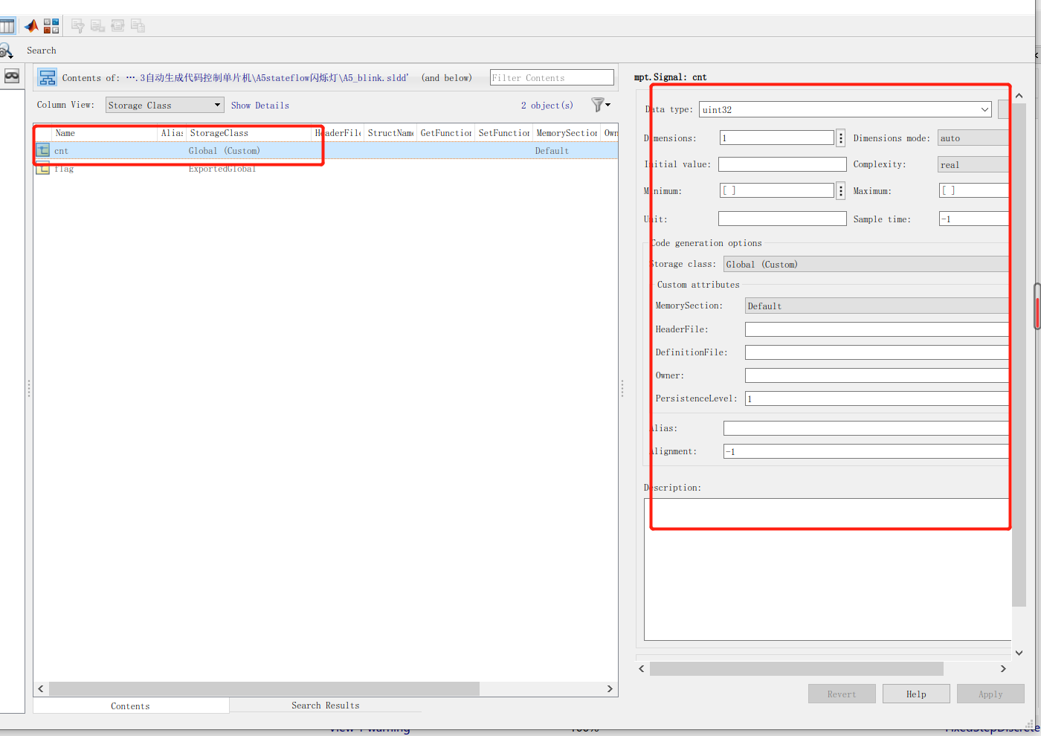Open the filter funnel dropdown
The image size is (1041, 736).
(x=601, y=105)
